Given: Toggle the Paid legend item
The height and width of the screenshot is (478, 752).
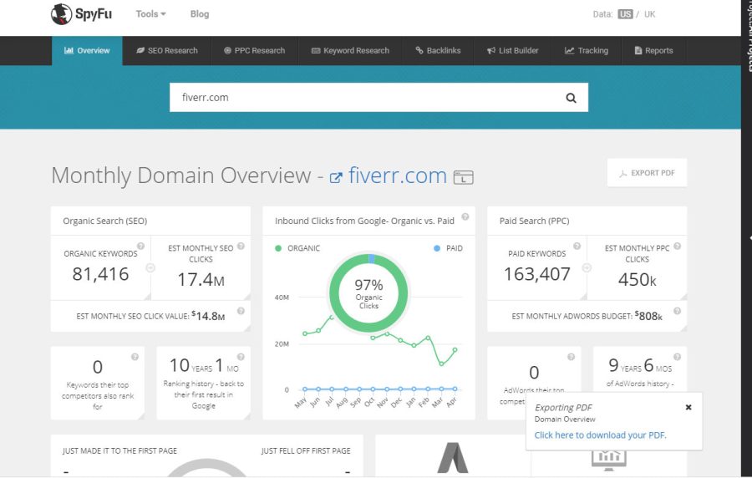Looking at the screenshot, I should 449,248.
